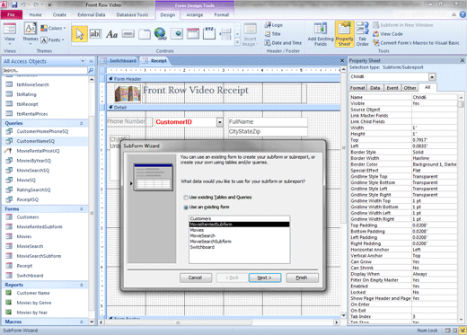Click the Insert Image button
Viewport: 467px width, 335px height.
click(x=250, y=35)
